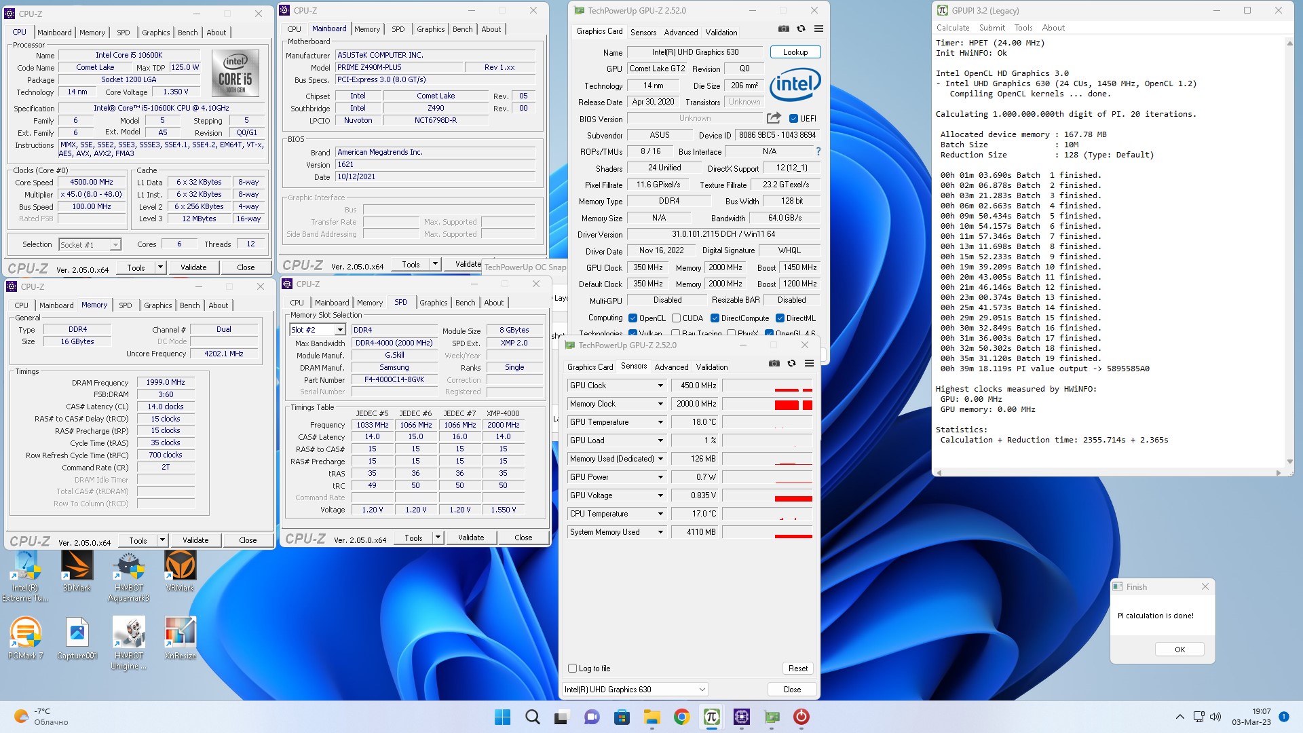Click OK in the Finish dialog

[x=1179, y=650]
